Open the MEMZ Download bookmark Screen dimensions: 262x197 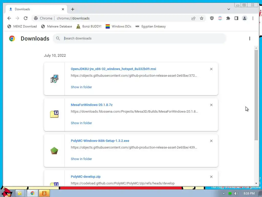tap(22, 26)
